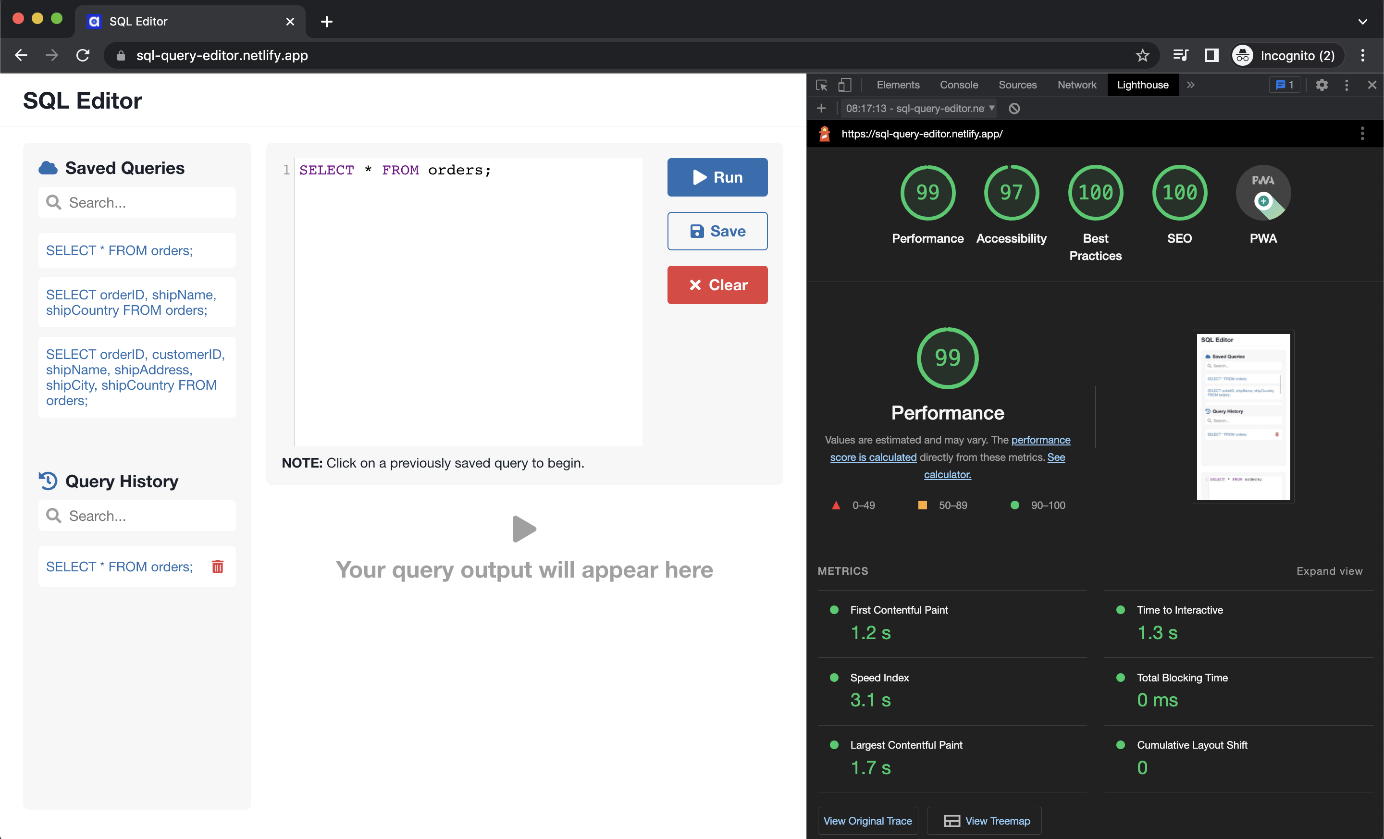Open the browser side panel icon
The width and height of the screenshot is (1384, 839).
tap(1211, 55)
